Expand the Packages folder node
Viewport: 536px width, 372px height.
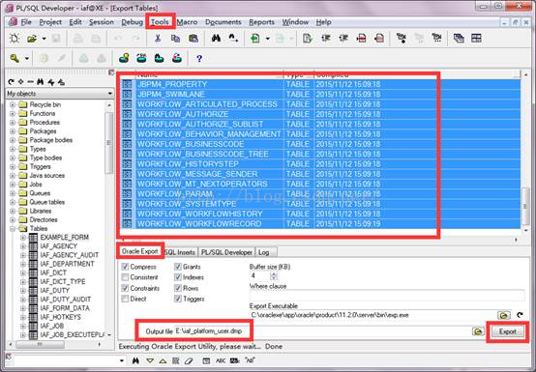[x=13, y=131]
